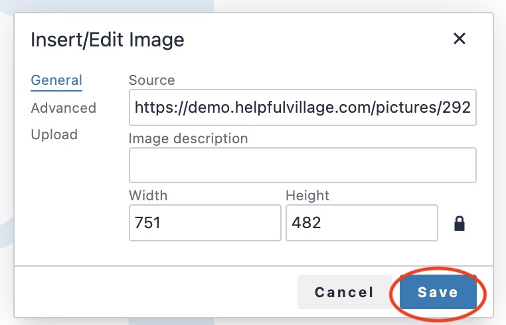Click the empty footer area left of Cancel
The width and height of the screenshot is (506, 325).
(155, 292)
